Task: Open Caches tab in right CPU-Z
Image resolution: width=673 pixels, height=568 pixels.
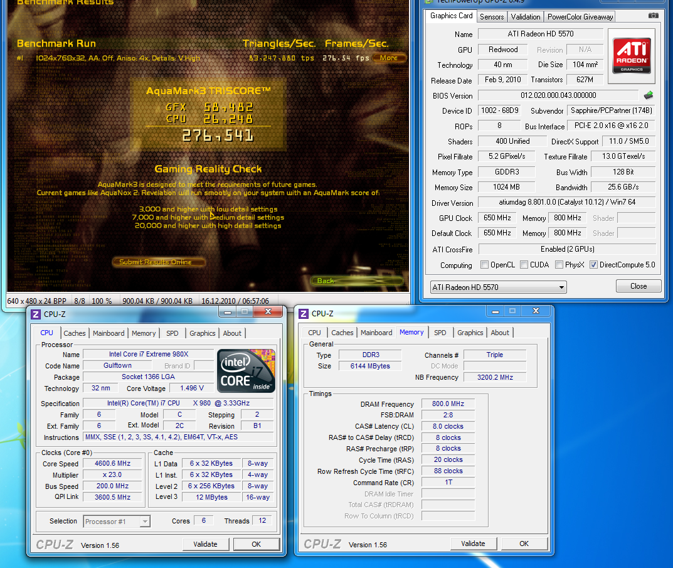Action: [342, 333]
